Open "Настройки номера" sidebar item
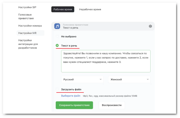Image resolution: width=180 pixels, height=118 pixels. [x=30, y=26]
